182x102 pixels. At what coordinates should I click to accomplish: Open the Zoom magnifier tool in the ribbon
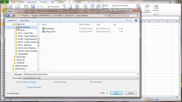64,7
